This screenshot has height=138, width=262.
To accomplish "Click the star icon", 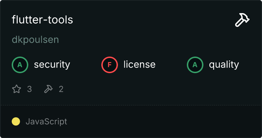I will (17, 89).
